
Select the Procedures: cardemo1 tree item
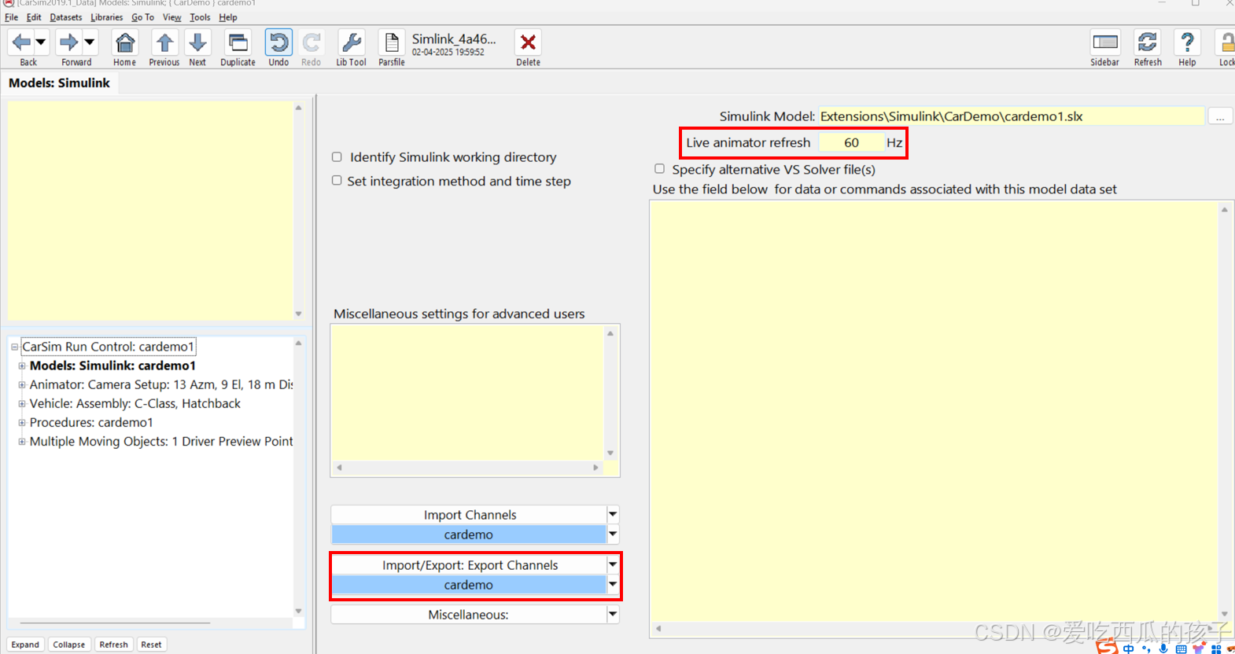(x=91, y=422)
